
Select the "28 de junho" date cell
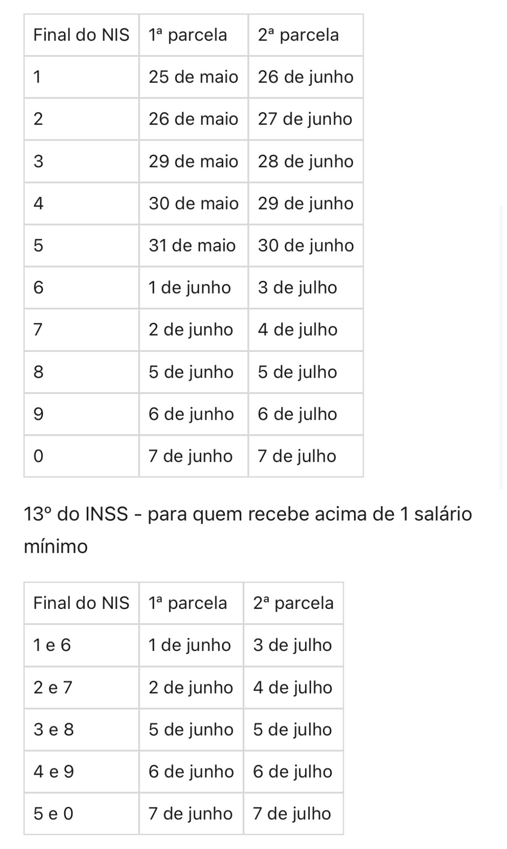pyautogui.click(x=305, y=161)
